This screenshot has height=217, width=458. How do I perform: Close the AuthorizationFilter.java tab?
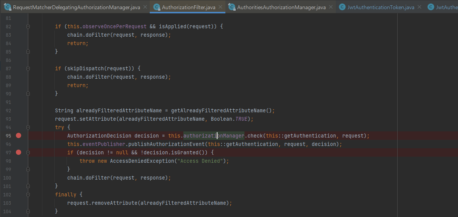point(220,7)
